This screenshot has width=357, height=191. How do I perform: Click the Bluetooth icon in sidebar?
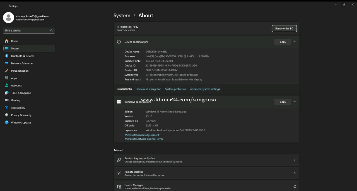click(x=7, y=56)
